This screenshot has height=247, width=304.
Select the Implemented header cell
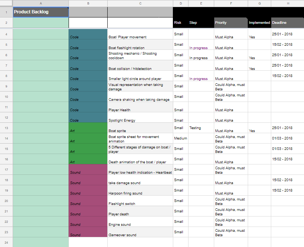(x=259, y=22)
